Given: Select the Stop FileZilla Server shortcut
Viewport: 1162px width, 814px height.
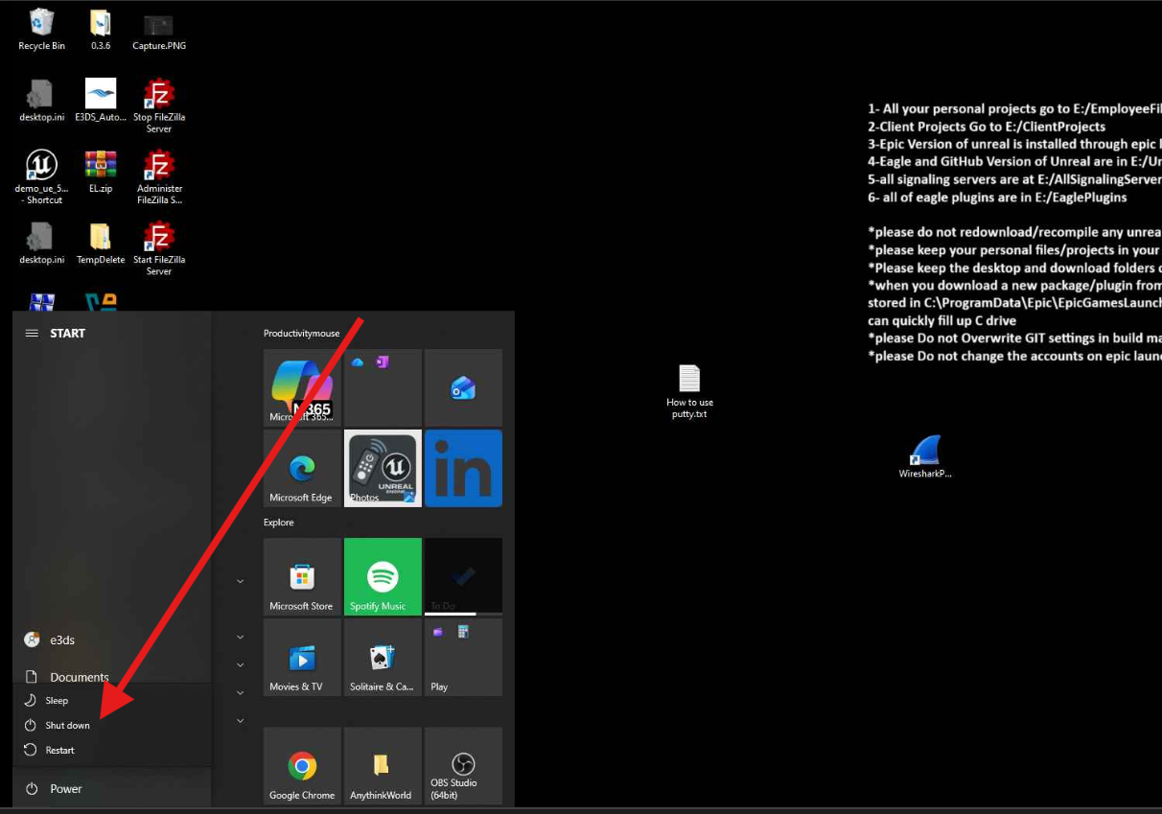Looking at the screenshot, I should click(159, 105).
